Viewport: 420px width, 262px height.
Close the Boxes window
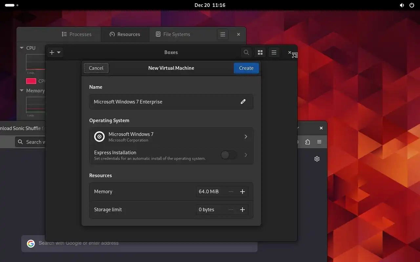(290, 52)
